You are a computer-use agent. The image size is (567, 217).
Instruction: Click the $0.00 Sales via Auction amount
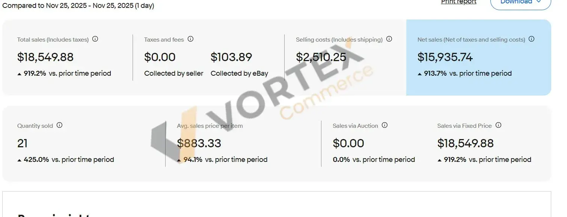click(x=348, y=143)
